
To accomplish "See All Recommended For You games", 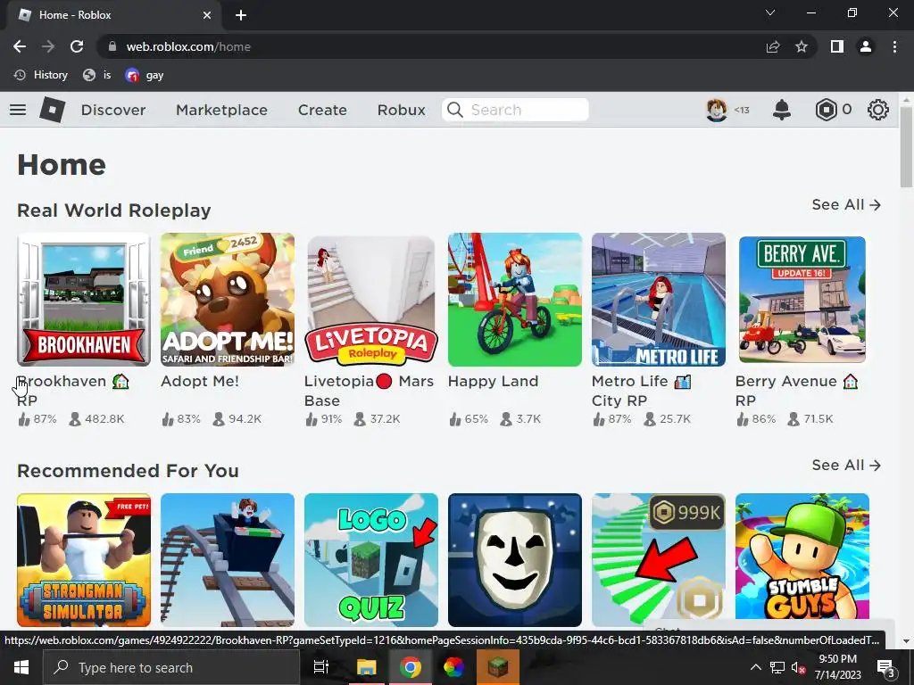I will tap(846, 466).
